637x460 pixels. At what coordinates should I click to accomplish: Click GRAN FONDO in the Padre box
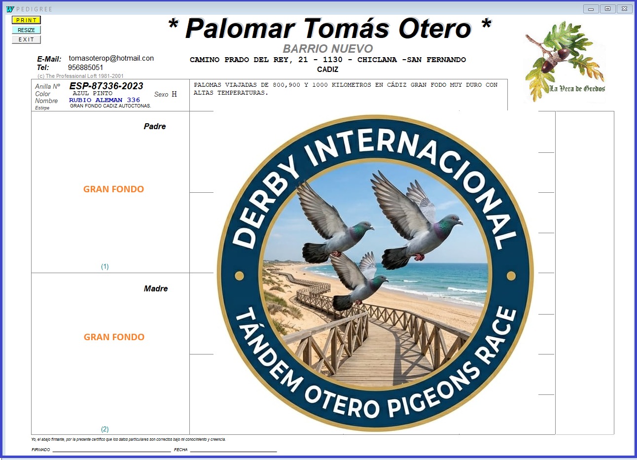click(x=113, y=189)
